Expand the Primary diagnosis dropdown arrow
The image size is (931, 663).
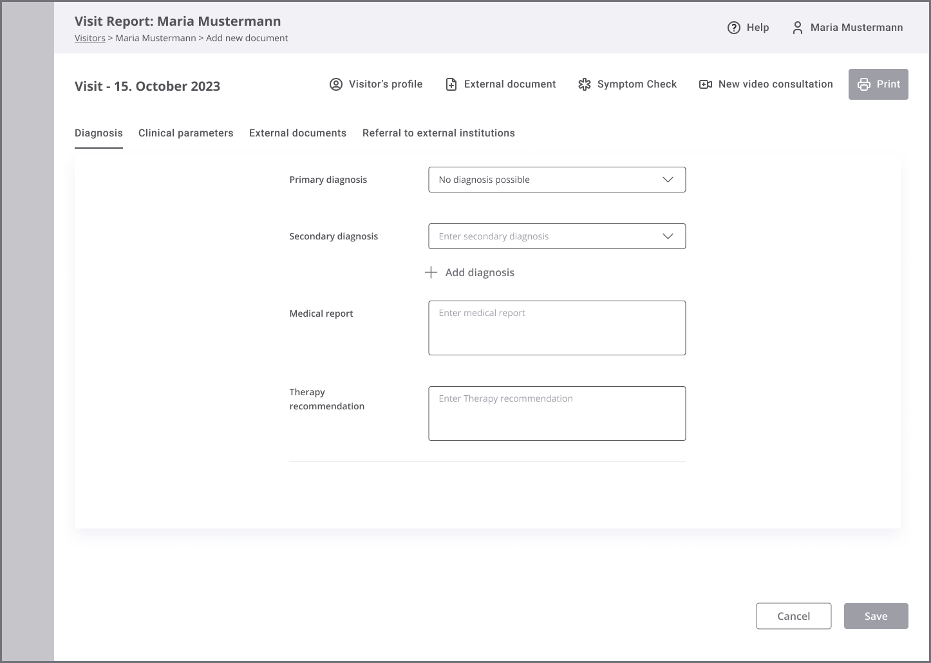tap(668, 180)
